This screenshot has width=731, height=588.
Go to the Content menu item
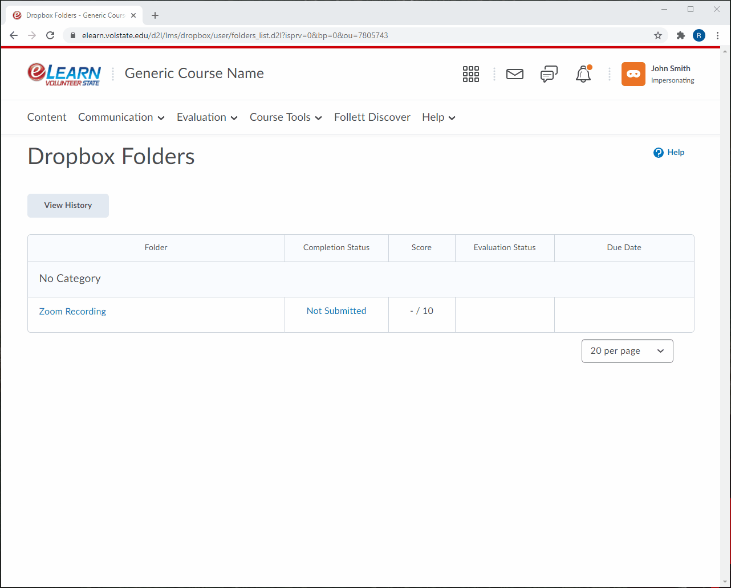47,117
